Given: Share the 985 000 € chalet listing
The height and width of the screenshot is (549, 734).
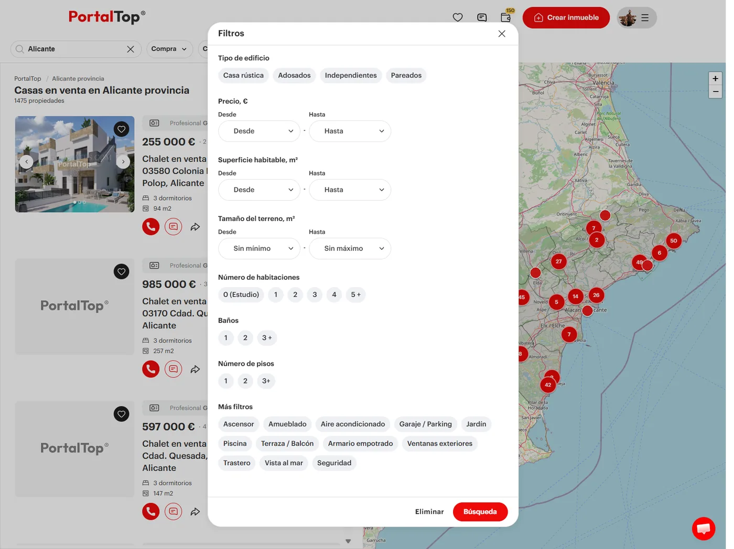Looking at the screenshot, I should pyautogui.click(x=195, y=369).
